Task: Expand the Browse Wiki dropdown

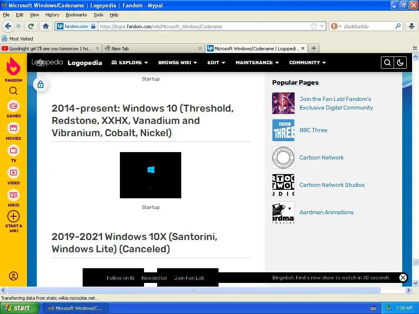Action: (178, 63)
